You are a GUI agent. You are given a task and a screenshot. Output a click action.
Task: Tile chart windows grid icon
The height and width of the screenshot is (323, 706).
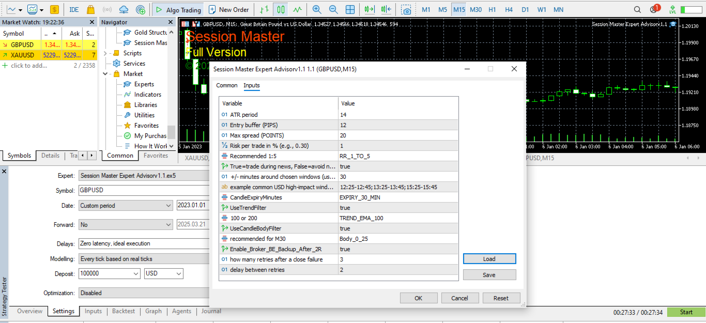(350, 9)
